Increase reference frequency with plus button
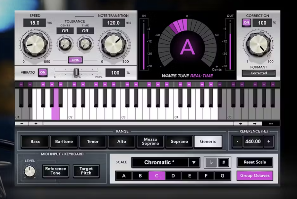Image resolution: width=297 pixels, height=199 pixels. [x=268, y=142]
